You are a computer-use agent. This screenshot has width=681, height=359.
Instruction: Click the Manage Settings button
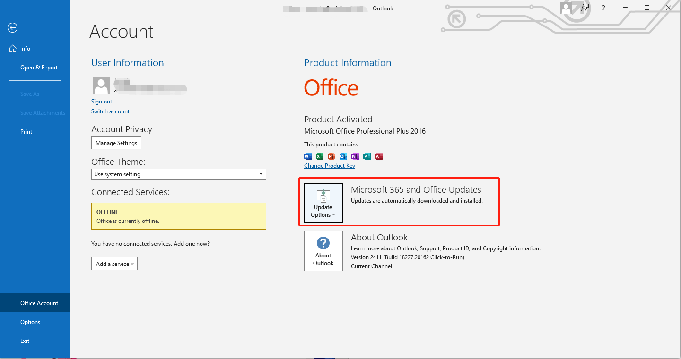[x=116, y=143]
